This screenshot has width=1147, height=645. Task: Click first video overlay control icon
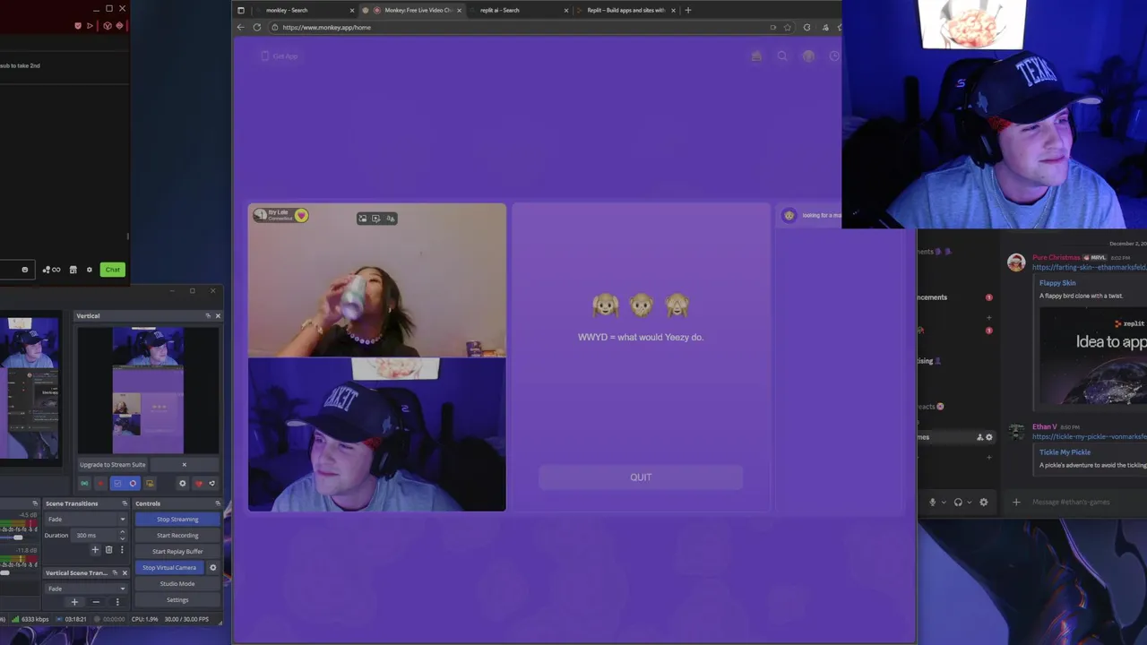(362, 218)
